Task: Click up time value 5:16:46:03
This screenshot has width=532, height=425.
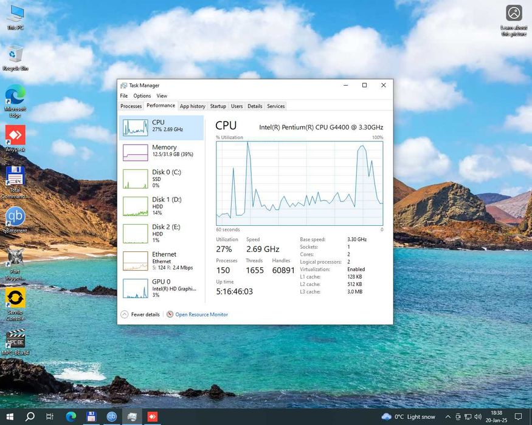Action: pyautogui.click(x=235, y=291)
